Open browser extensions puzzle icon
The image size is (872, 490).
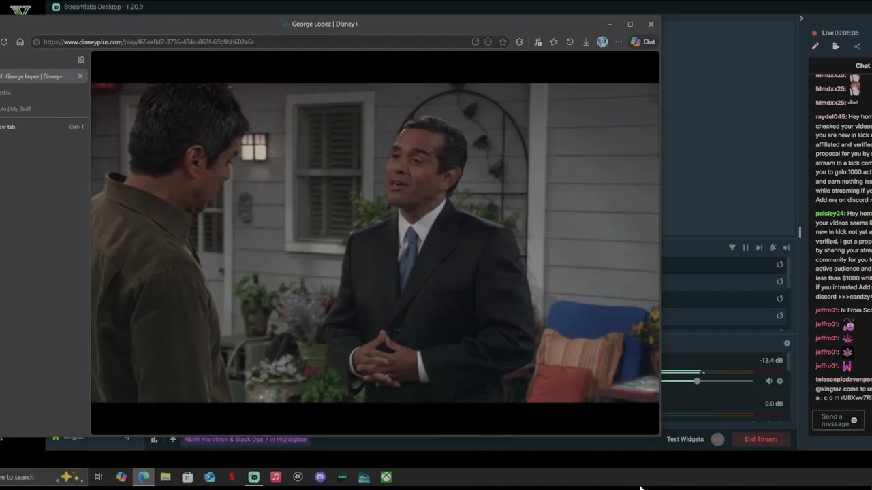pos(519,42)
